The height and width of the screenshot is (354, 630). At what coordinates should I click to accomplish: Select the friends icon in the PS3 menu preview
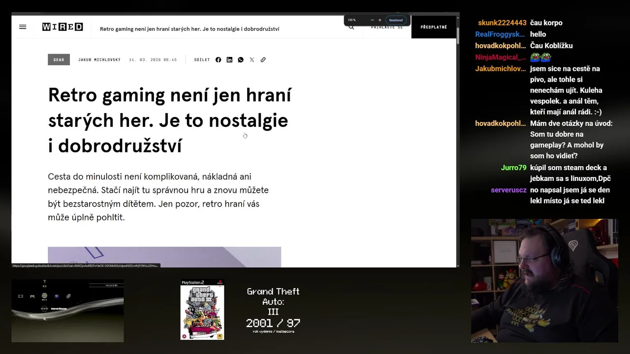tap(68, 296)
